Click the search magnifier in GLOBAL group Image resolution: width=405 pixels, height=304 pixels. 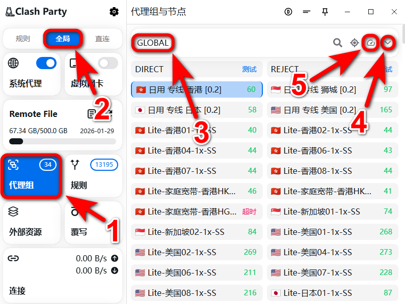point(337,43)
